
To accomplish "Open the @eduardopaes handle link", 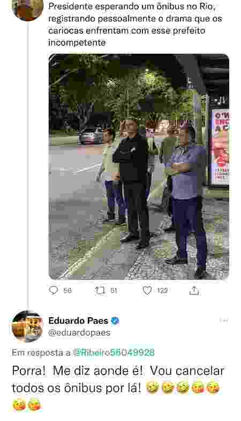I will (79, 333).
